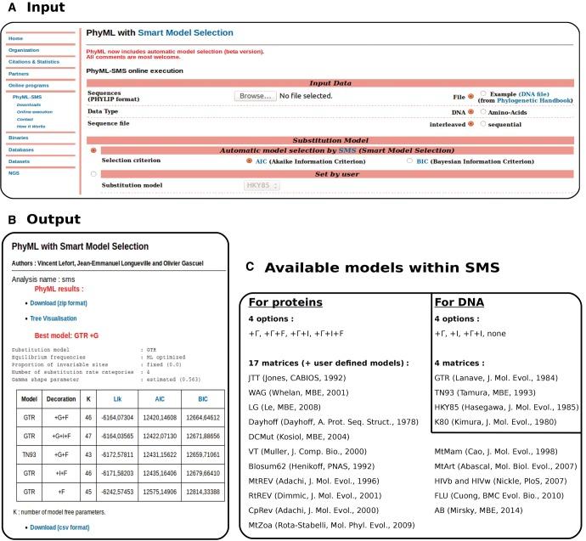Open the HKY85 substitution model dropdown

coord(262,185)
